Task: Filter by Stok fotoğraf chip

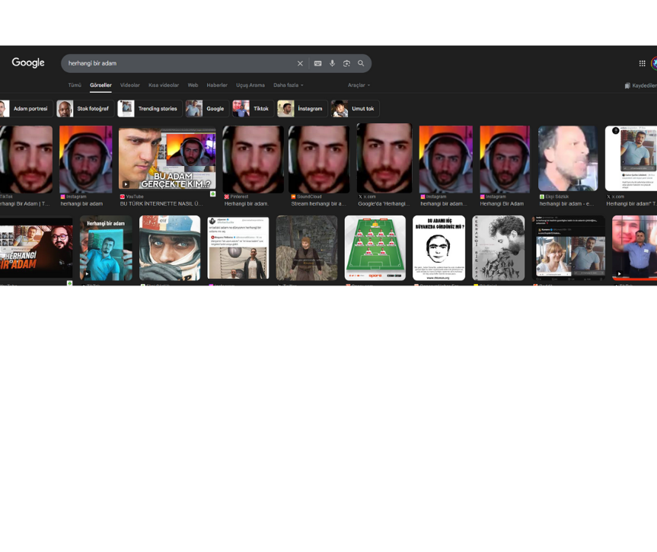Action: coord(85,109)
